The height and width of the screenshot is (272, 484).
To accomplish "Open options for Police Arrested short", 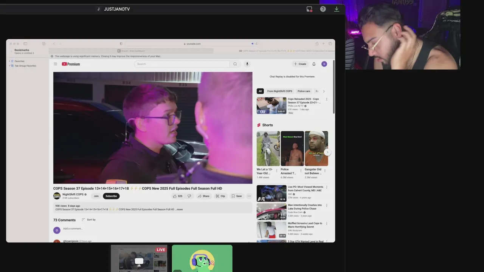I will 301,171.
